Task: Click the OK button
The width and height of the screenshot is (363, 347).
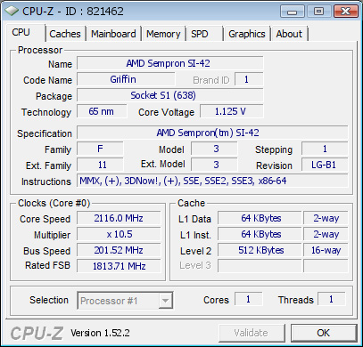Action: coord(324,333)
